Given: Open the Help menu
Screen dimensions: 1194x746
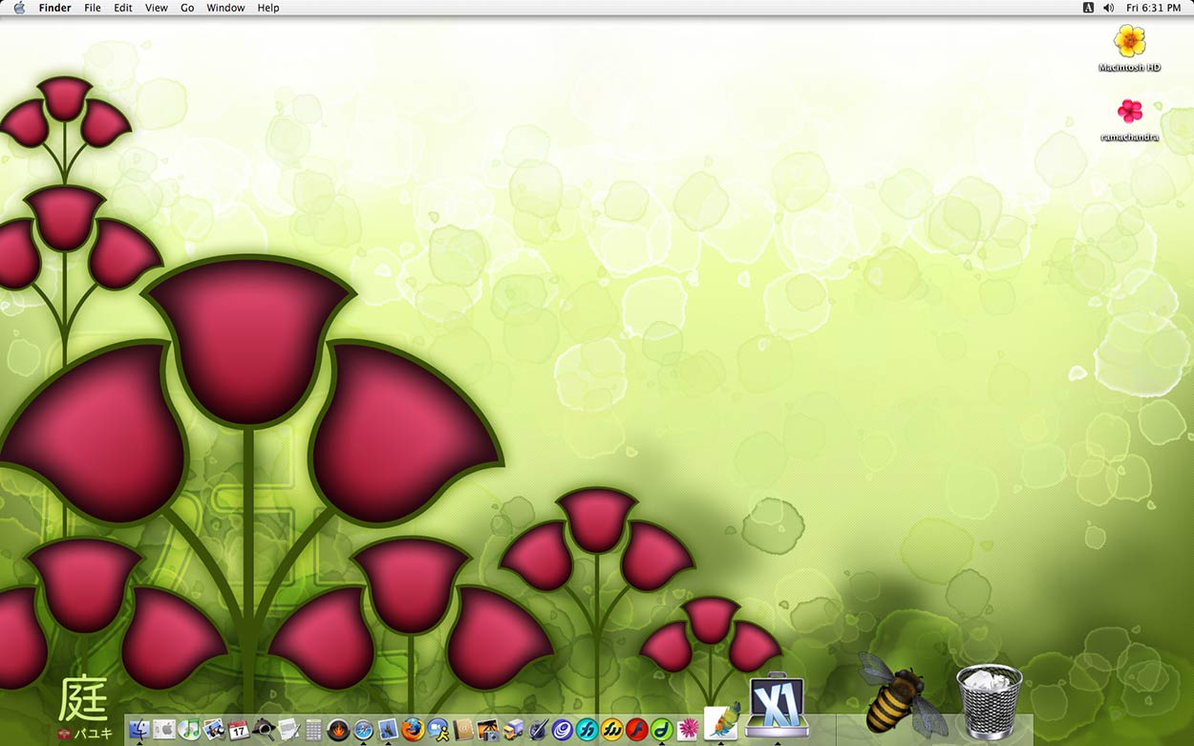Looking at the screenshot, I should pos(268,8).
